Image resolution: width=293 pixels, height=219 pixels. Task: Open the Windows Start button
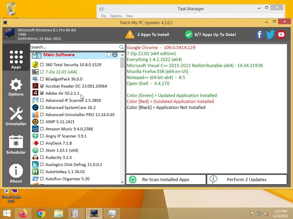click(x=7, y=213)
